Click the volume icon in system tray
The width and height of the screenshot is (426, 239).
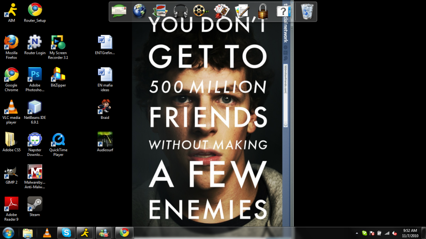click(394, 233)
